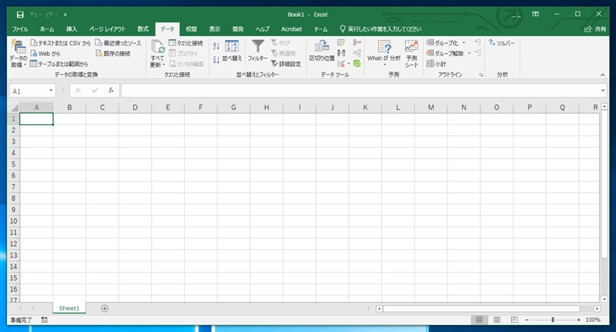Click the 共有 share button
Image resolution: width=616 pixels, height=332 pixels.
(x=595, y=29)
